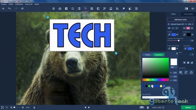Open the dashed-frame resize tool
The width and height of the screenshot is (196, 110).
point(130,9)
